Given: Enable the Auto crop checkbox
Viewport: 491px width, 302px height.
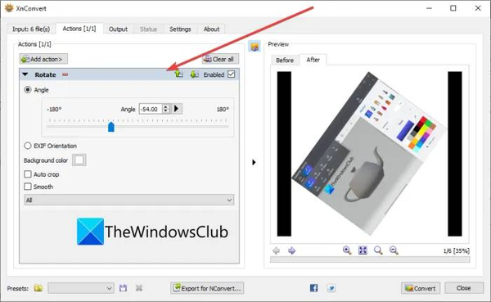Looking at the screenshot, I should (x=28, y=174).
